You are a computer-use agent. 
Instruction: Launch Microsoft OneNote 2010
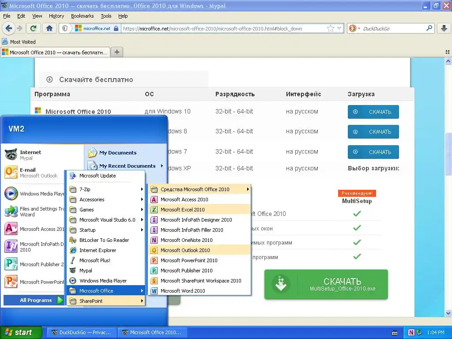click(199, 240)
